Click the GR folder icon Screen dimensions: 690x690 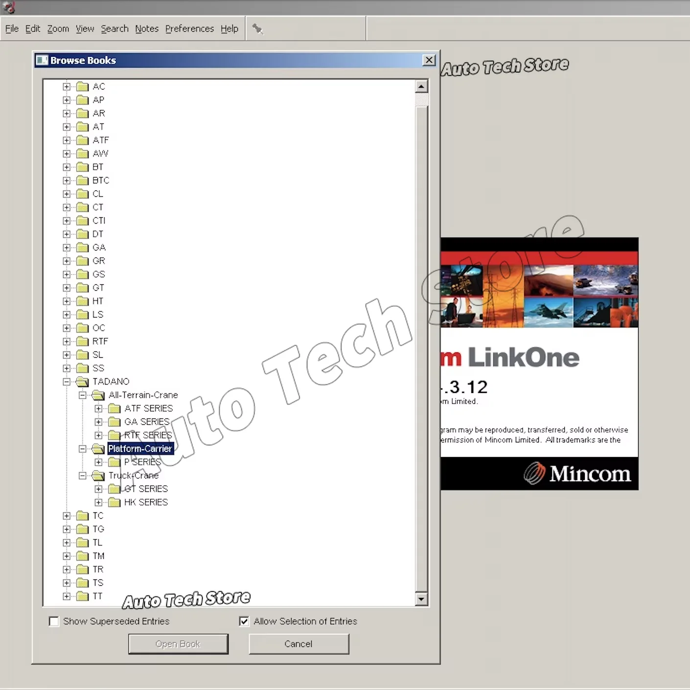click(83, 261)
